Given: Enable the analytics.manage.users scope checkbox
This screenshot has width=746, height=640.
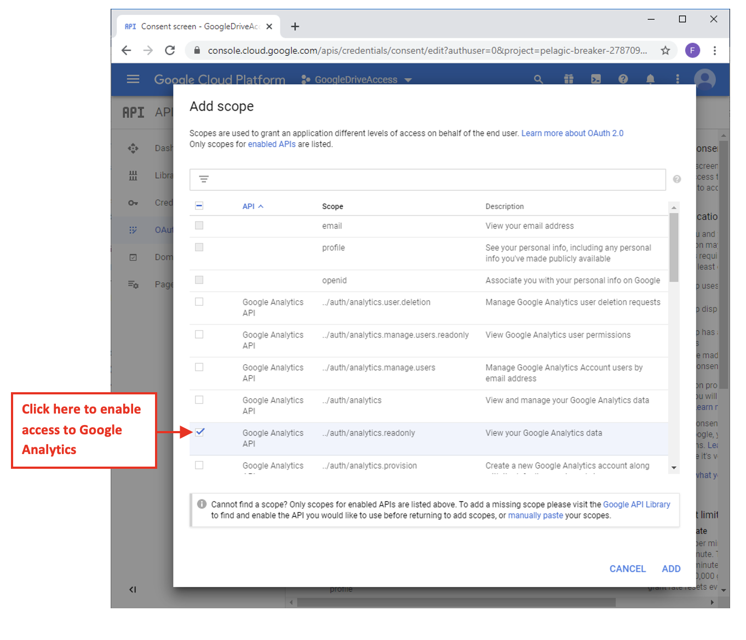Looking at the screenshot, I should tap(199, 367).
